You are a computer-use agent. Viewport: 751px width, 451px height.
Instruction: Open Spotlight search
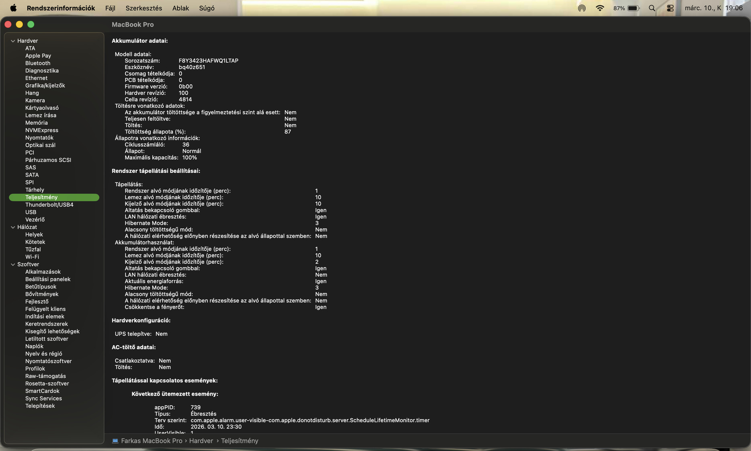(x=652, y=8)
